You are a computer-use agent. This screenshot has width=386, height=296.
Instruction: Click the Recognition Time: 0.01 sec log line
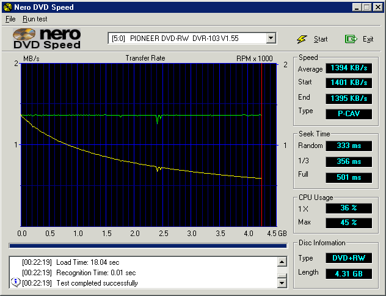[79, 273]
